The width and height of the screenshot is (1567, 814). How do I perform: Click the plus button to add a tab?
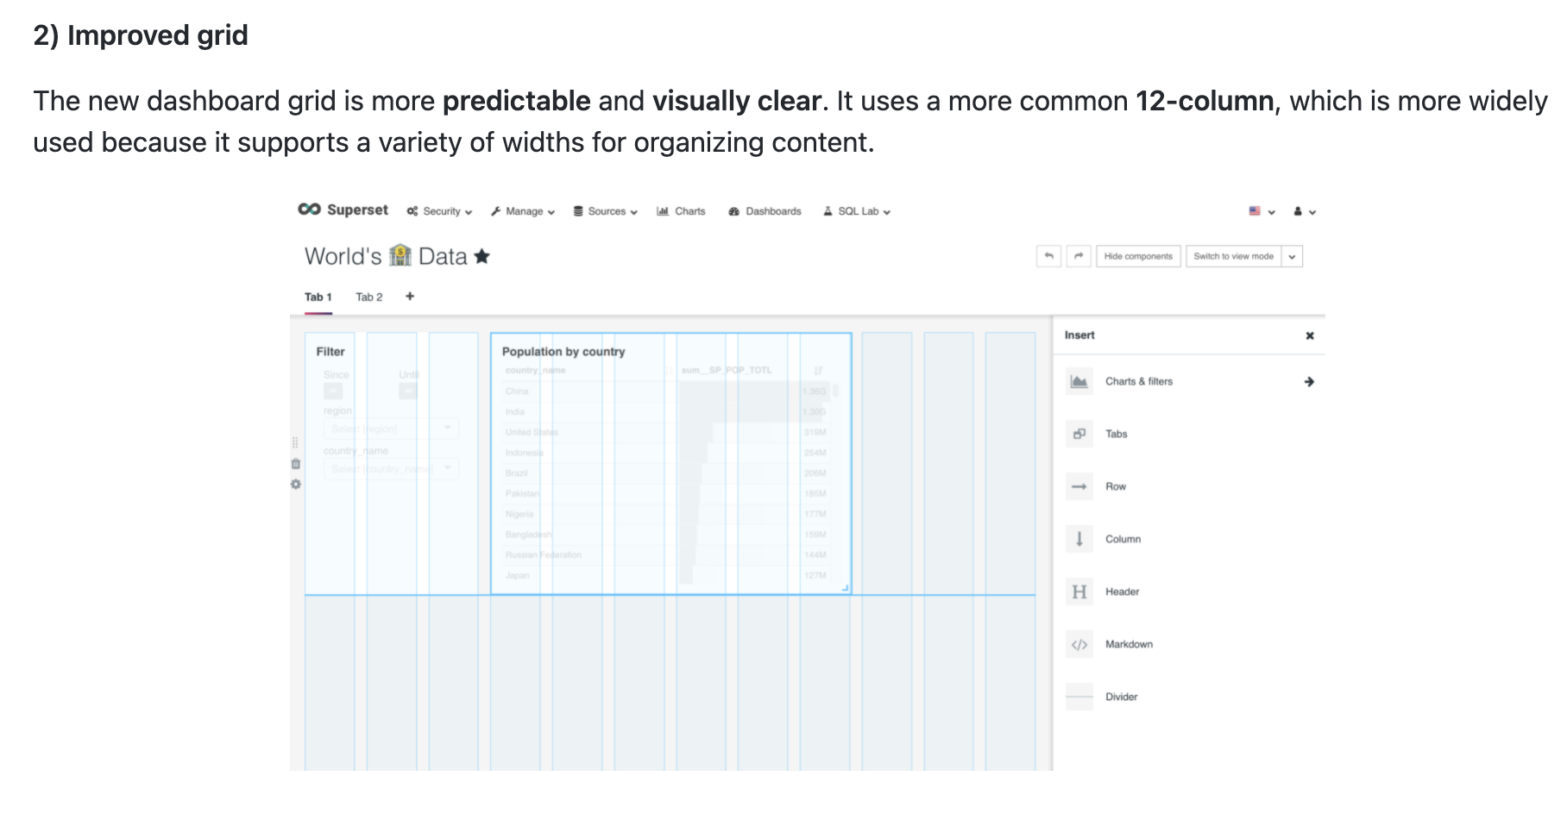point(410,297)
